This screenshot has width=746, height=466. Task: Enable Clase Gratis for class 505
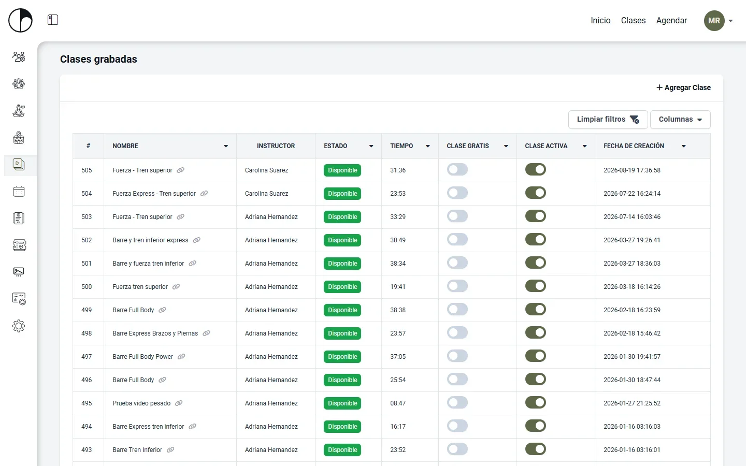[x=457, y=169]
